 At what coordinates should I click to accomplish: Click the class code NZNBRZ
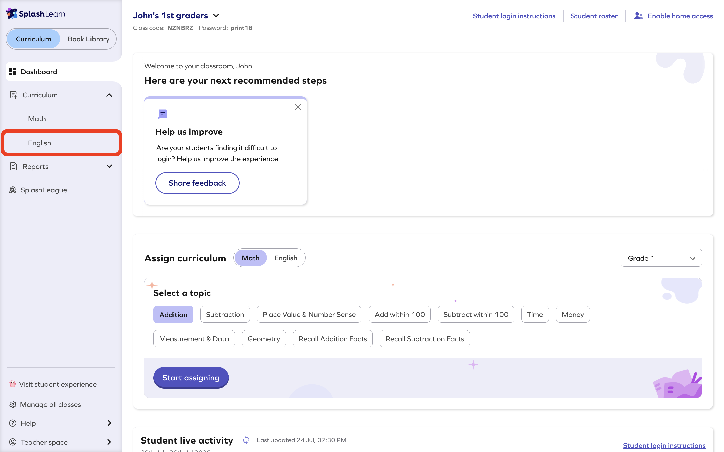[180, 28]
